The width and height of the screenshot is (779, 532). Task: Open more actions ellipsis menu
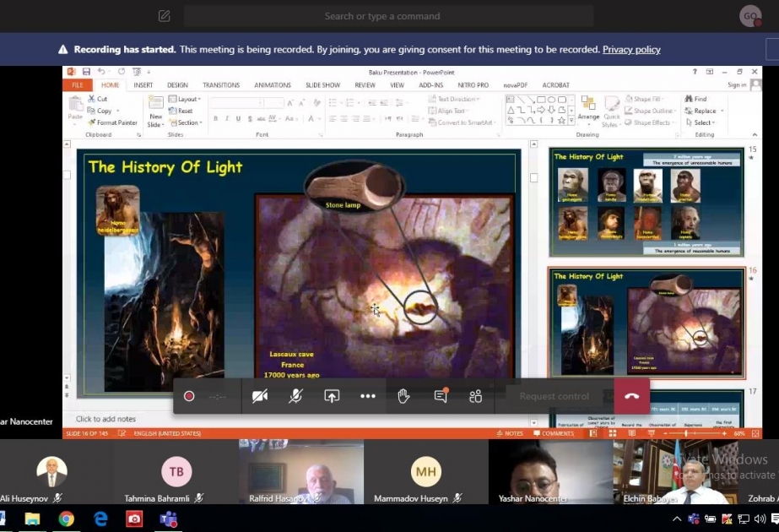[368, 396]
